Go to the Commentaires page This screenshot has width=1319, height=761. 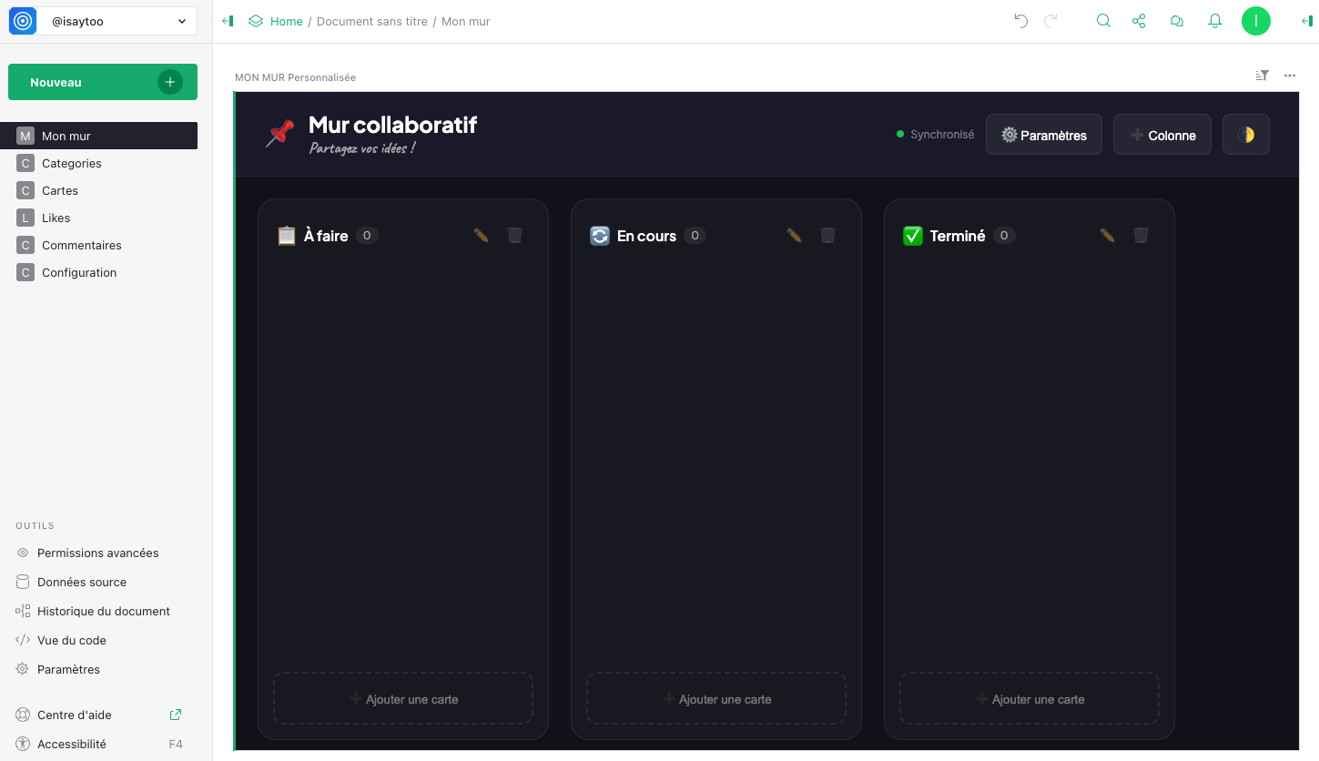[81, 245]
